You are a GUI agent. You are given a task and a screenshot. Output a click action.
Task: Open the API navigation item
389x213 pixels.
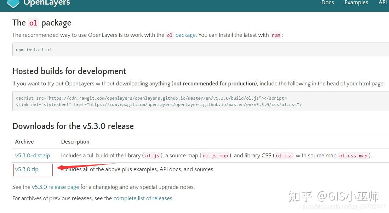pos(383,3)
